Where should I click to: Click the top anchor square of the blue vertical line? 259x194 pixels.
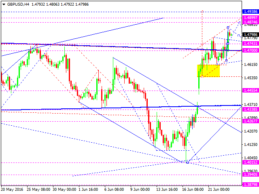228,27
